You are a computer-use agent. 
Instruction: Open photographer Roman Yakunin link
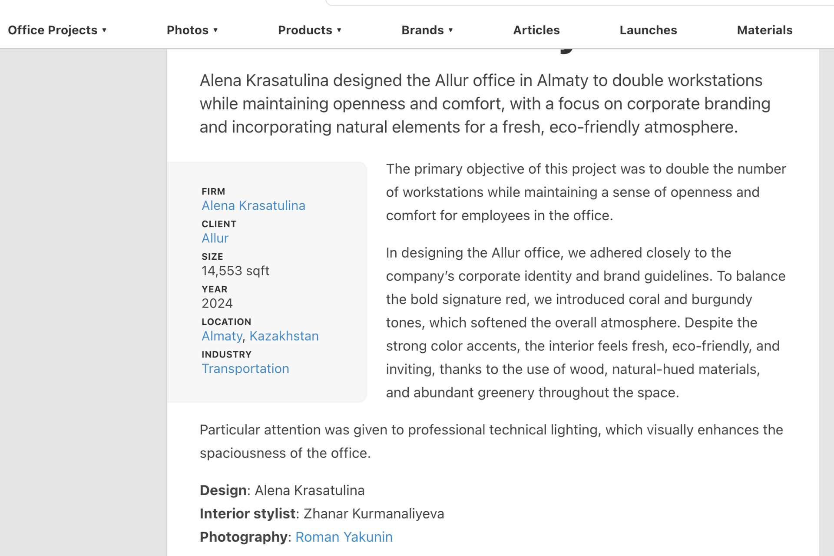point(344,537)
